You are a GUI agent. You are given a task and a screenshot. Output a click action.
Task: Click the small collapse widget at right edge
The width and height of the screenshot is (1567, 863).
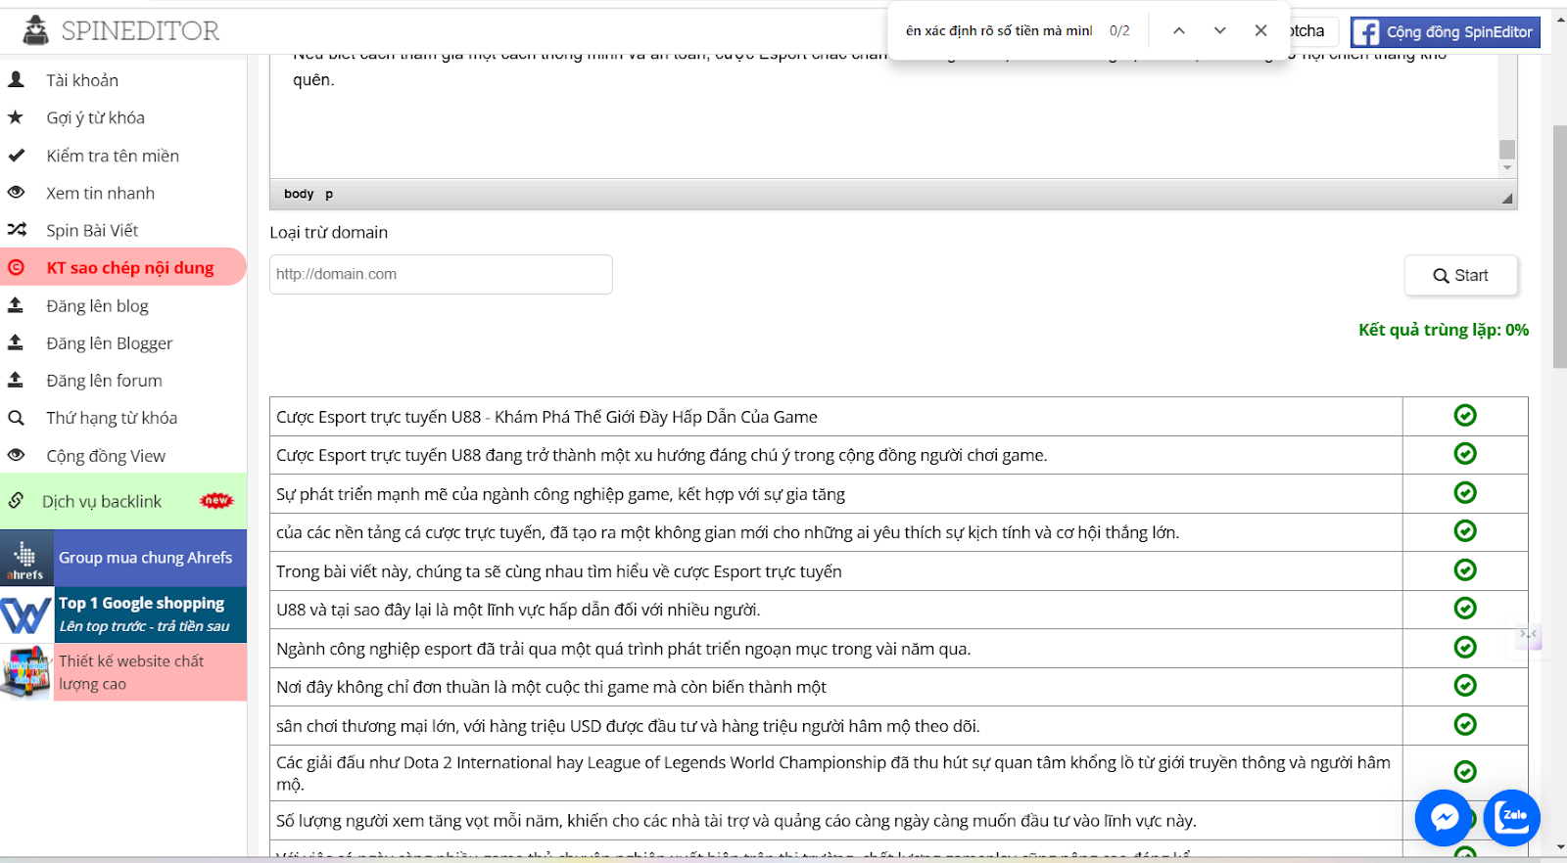[1529, 636]
